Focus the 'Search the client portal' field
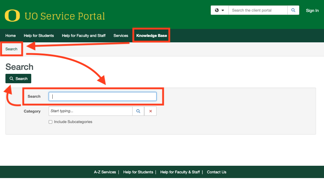Screen dimensions: 324x190 point(258,10)
